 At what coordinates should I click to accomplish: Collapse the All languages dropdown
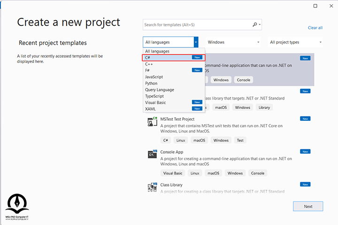196,42
